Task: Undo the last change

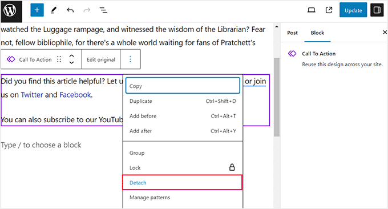Action: pyautogui.click(x=70, y=10)
